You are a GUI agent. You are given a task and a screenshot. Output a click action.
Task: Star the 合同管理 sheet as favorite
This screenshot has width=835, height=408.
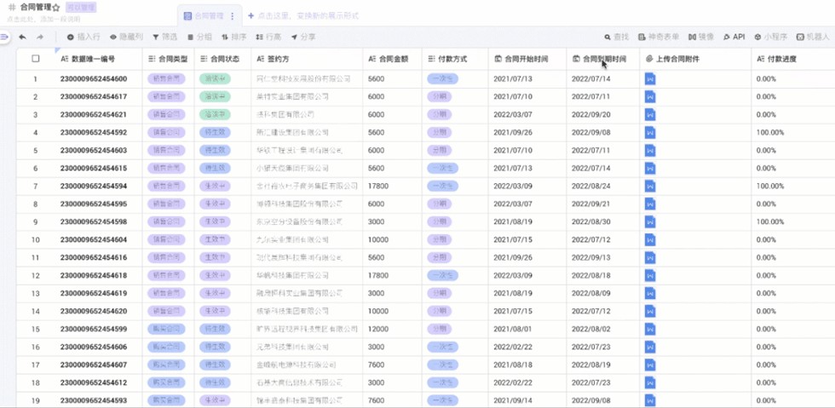tap(56, 7)
